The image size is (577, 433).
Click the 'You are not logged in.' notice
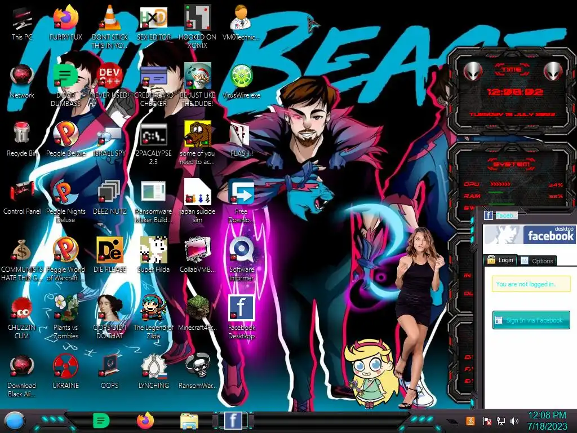[x=531, y=284]
